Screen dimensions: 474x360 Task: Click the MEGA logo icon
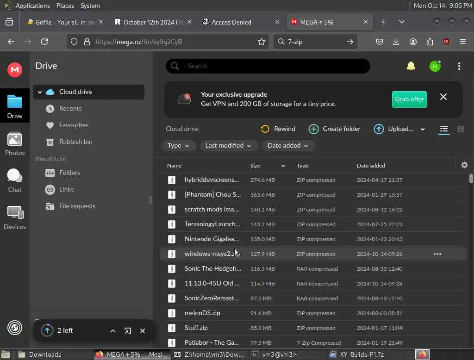[14, 70]
